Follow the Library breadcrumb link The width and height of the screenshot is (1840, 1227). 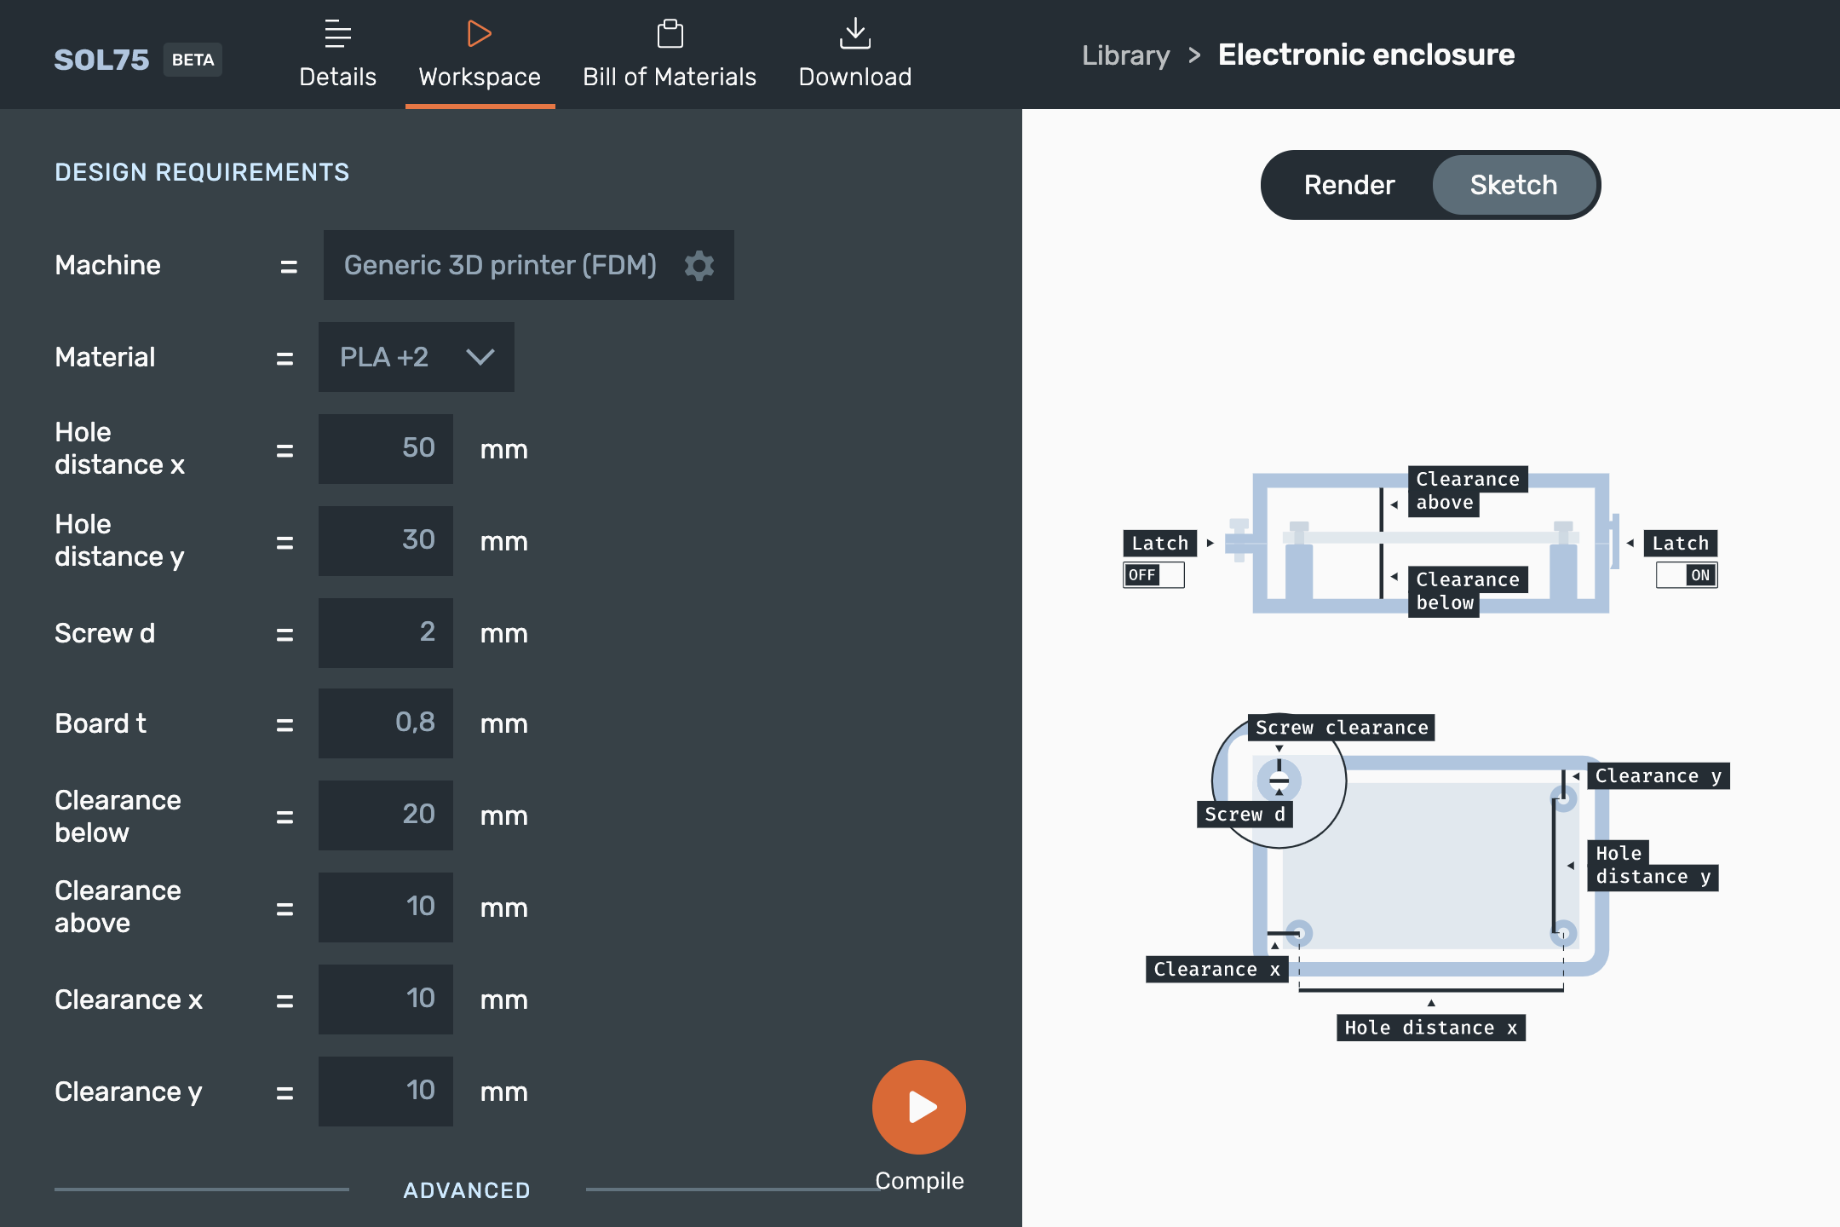[1125, 55]
